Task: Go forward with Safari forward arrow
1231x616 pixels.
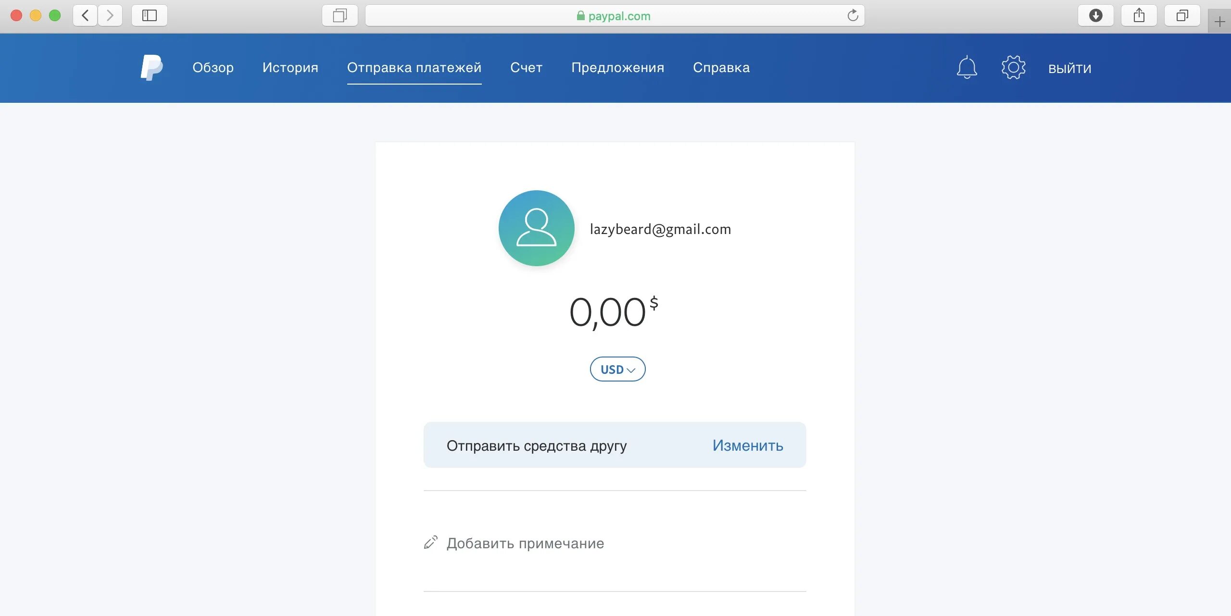Action: point(110,15)
